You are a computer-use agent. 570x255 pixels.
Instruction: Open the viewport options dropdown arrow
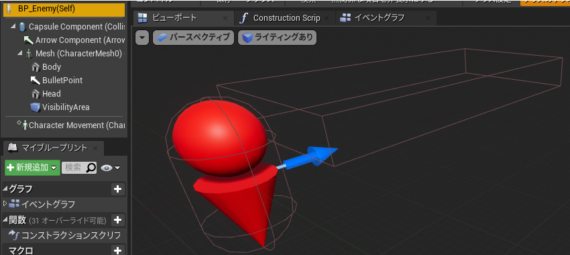(142, 38)
